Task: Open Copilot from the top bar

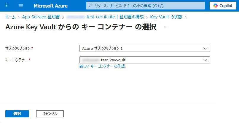Action: click(223, 6)
